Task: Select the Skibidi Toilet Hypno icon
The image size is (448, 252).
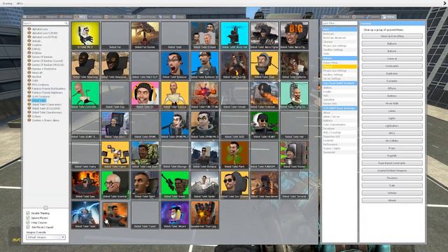Action: [115, 155]
